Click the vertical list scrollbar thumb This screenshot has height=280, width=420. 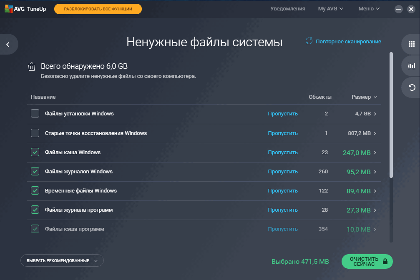[391, 115]
